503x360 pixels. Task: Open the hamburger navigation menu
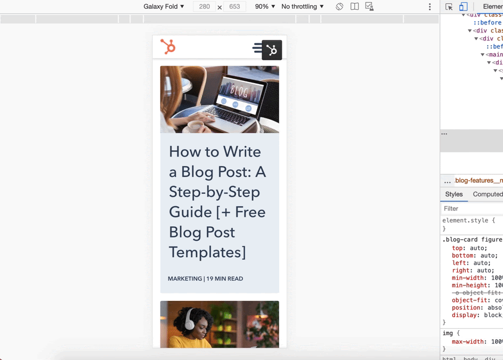pyautogui.click(x=257, y=48)
